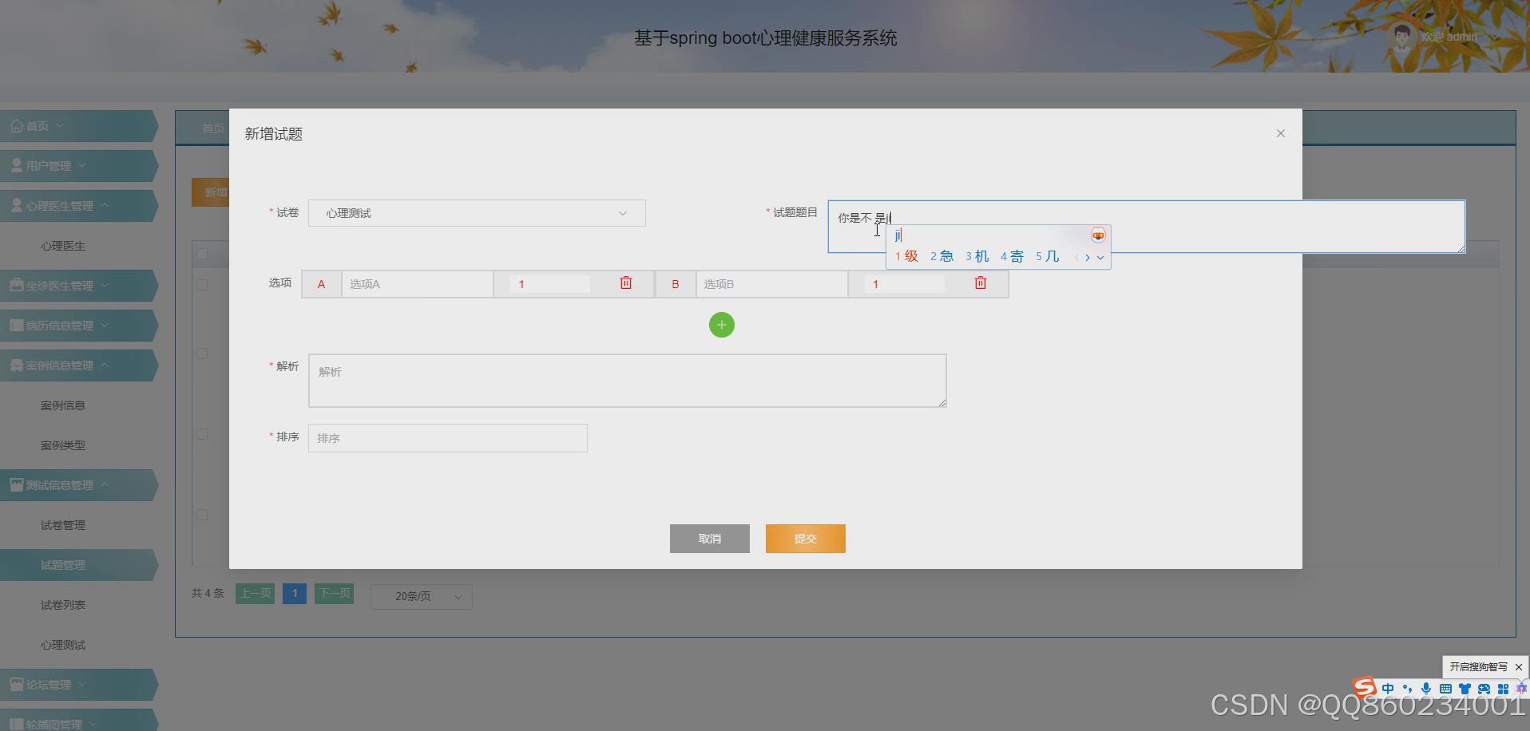Click the 首页 home icon in the sidebar
The width and height of the screenshot is (1530, 731).
coord(18,125)
